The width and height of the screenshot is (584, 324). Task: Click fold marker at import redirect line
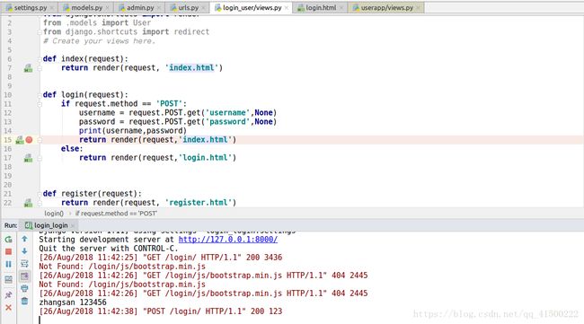(40, 32)
